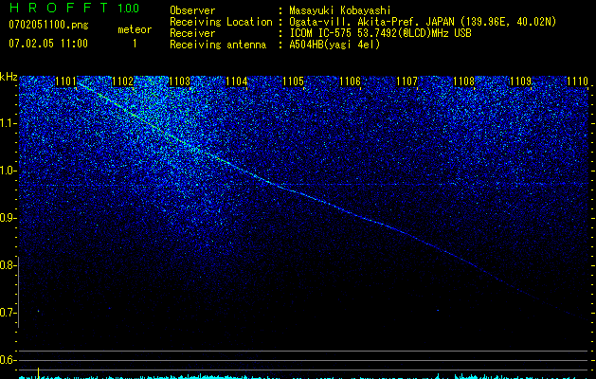Screen dimensions: 596x379
Task: Click the Receiving antenna label
Action: tap(218, 45)
